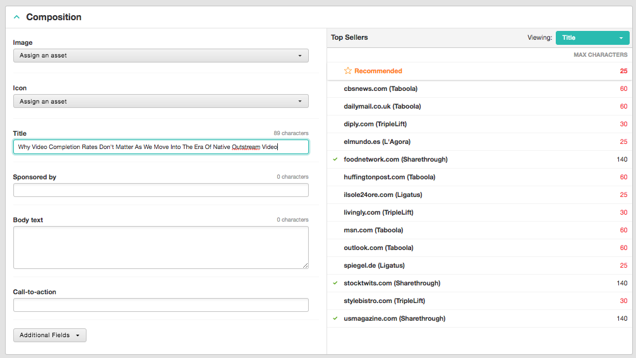Open the Icon asset dropdown

(x=160, y=102)
